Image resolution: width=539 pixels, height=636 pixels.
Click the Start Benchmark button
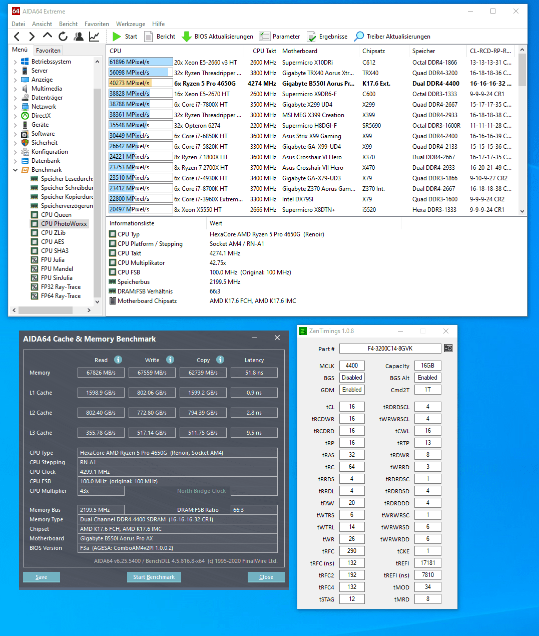(154, 577)
